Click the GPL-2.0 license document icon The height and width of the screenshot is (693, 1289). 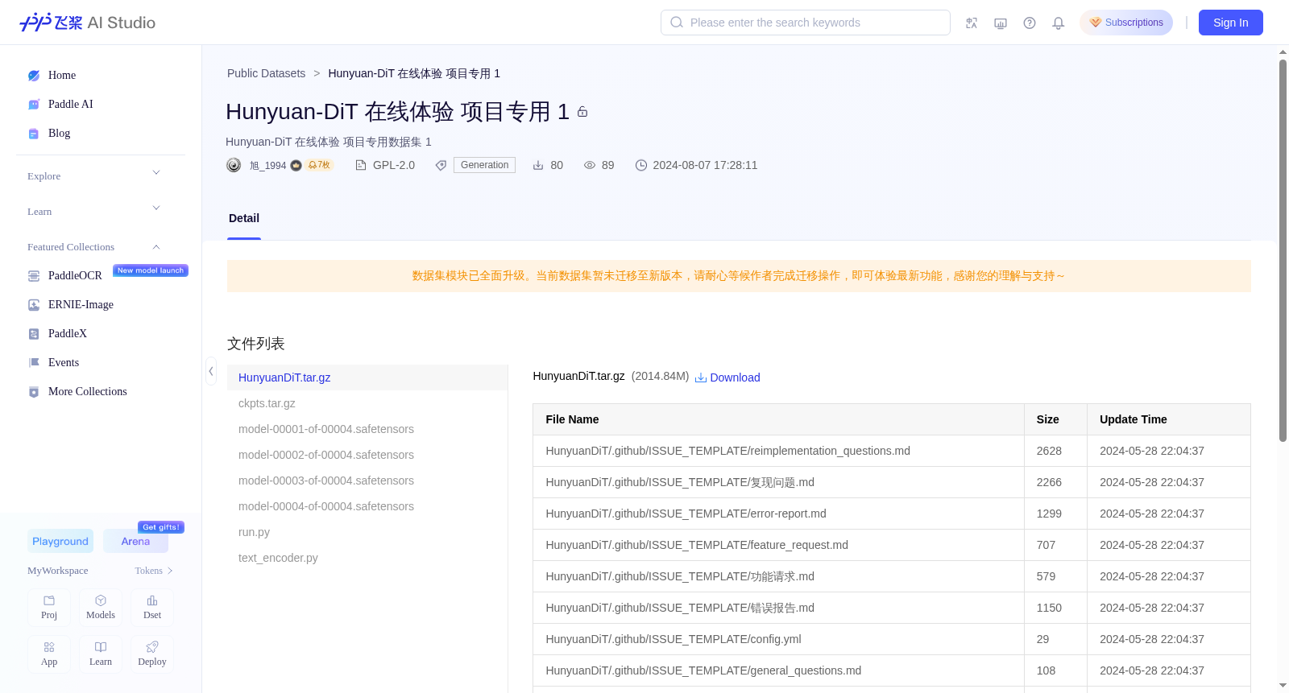click(361, 165)
